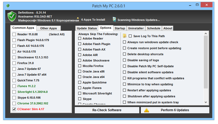Check the Reader 11.0.08 checkbox

click(14, 34)
